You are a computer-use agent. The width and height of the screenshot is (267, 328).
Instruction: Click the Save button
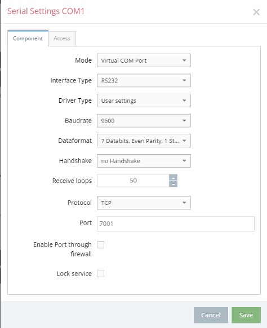246,315
